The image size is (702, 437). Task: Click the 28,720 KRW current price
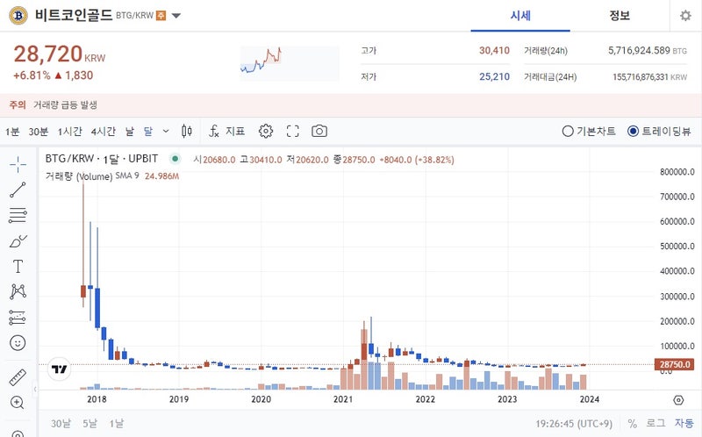pos(59,54)
